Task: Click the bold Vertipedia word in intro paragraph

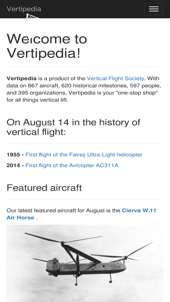Action: 22,78
